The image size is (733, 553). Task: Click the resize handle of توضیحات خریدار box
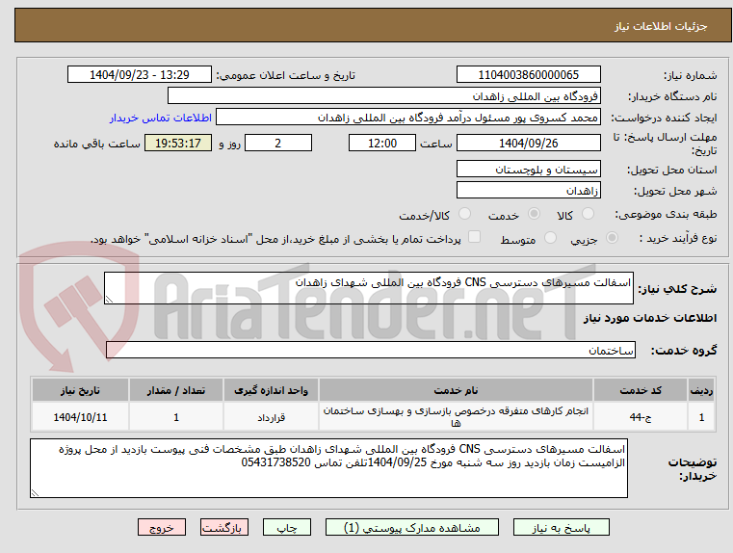(x=35, y=492)
